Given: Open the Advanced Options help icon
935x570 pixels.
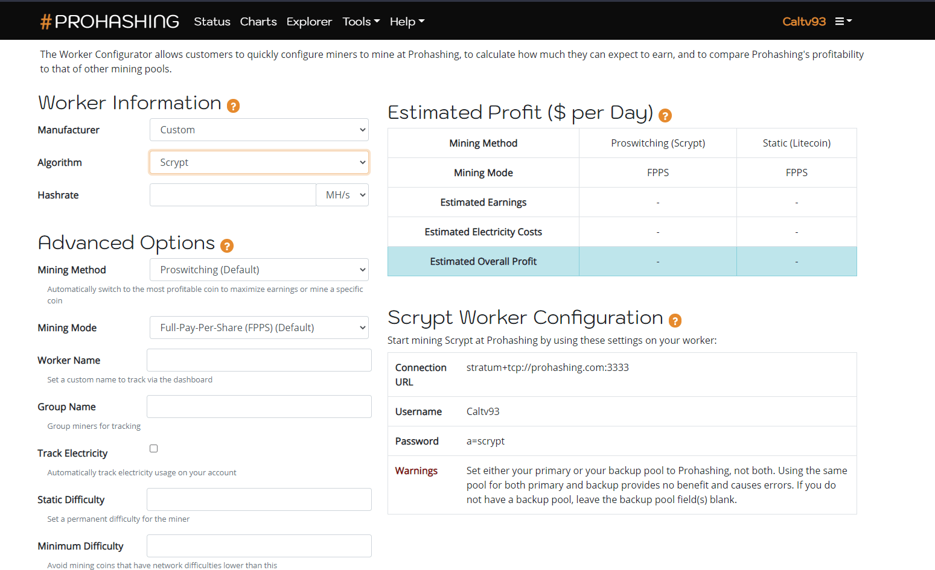Looking at the screenshot, I should pos(227,246).
